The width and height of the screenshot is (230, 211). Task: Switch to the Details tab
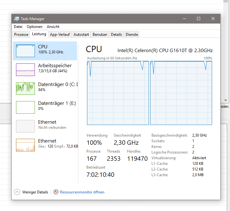point(116,35)
